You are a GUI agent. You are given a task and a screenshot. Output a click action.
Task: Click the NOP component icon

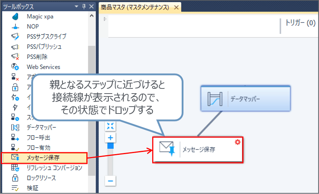click(15, 27)
